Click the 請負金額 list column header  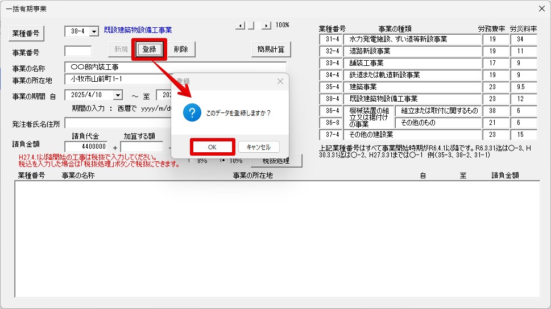point(505,175)
